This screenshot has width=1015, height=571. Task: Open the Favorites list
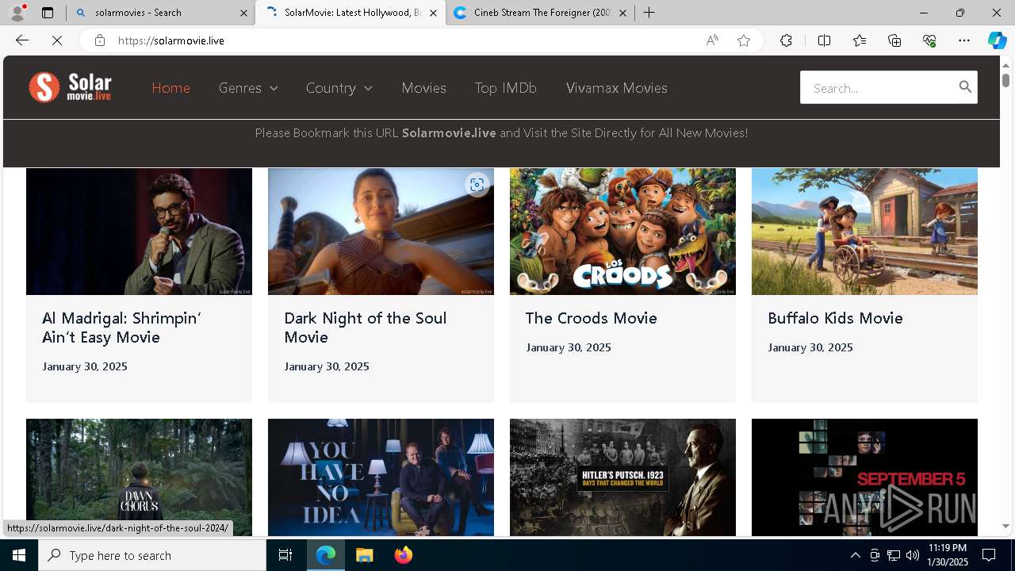tap(860, 40)
